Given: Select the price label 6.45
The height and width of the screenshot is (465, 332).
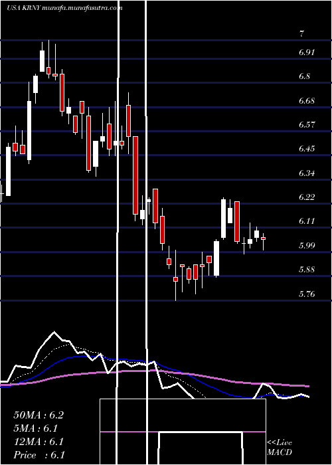Looking at the screenshot, I should pos(307,149).
